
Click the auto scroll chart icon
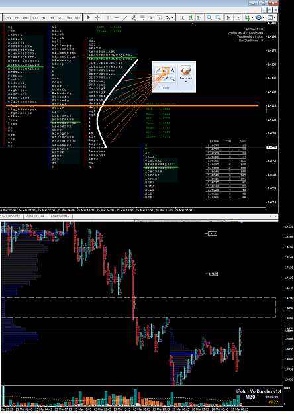click(x=229, y=17)
